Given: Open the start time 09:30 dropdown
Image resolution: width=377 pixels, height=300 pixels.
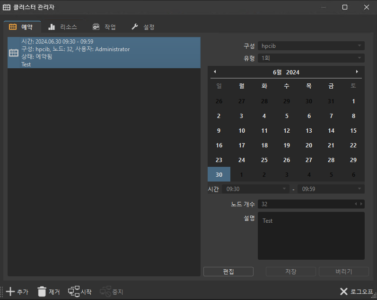Looking at the screenshot, I should pyautogui.click(x=255, y=189).
